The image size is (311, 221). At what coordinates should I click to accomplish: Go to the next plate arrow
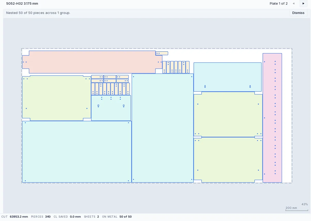tap(303, 4)
